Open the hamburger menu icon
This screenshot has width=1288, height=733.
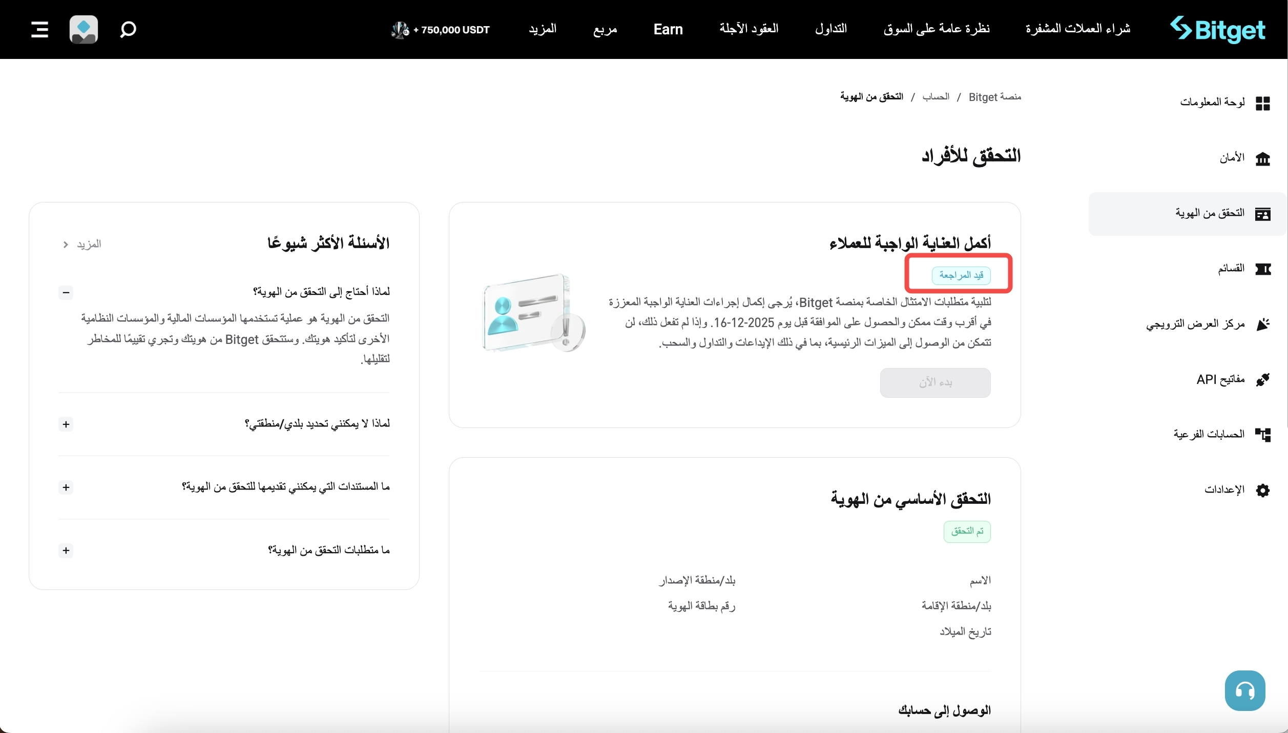(x=39, y=29)
